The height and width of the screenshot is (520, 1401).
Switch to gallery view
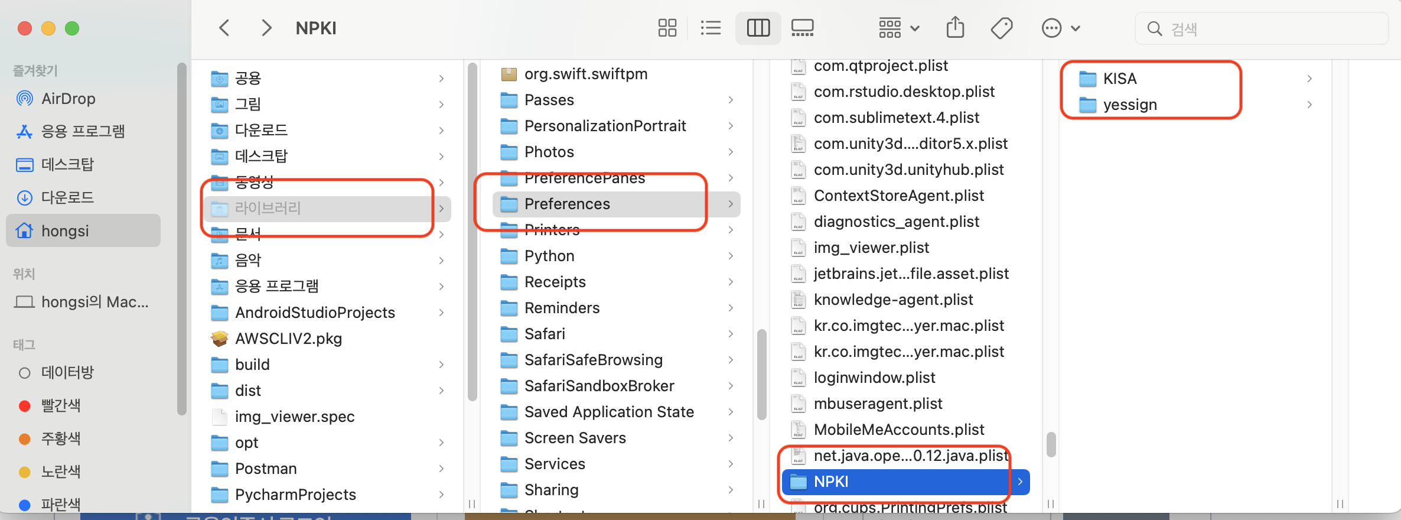(x=802, y=28)
